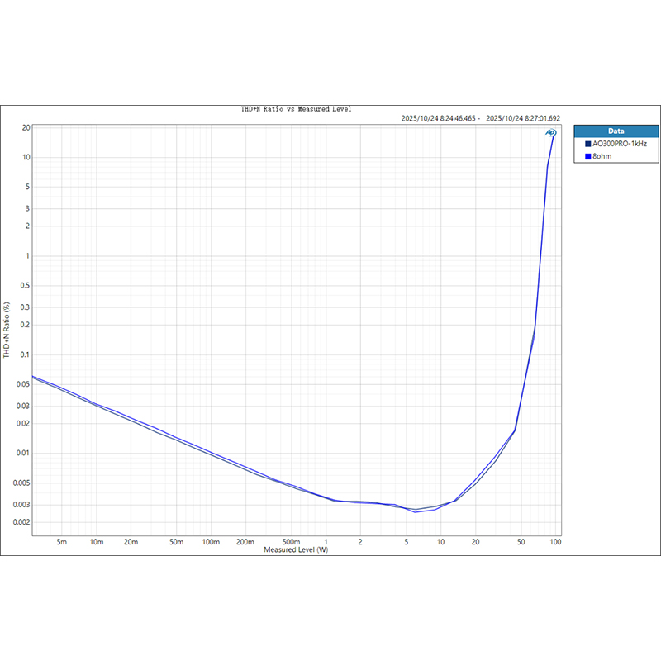The image size is (661, 661).
Task: Click the end timestamp 8:27:01.692
Action: (523, 118)
